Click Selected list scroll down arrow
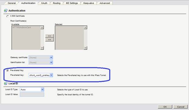Viewport: 189px width, 110px height. click(x=85, y=48)
